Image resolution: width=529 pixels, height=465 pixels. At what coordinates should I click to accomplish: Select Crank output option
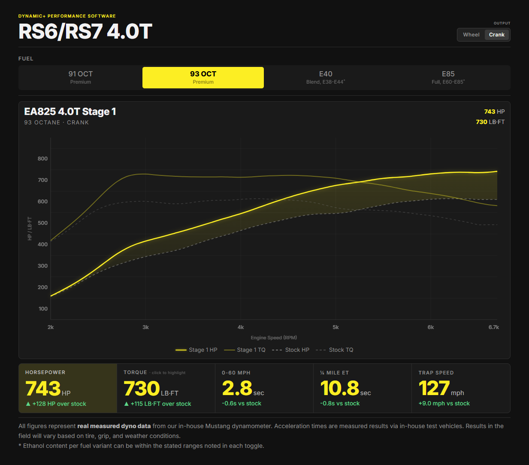click(496, 35)
